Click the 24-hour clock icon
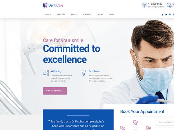The height and width of the screenshot is (130, 174). 169,5
